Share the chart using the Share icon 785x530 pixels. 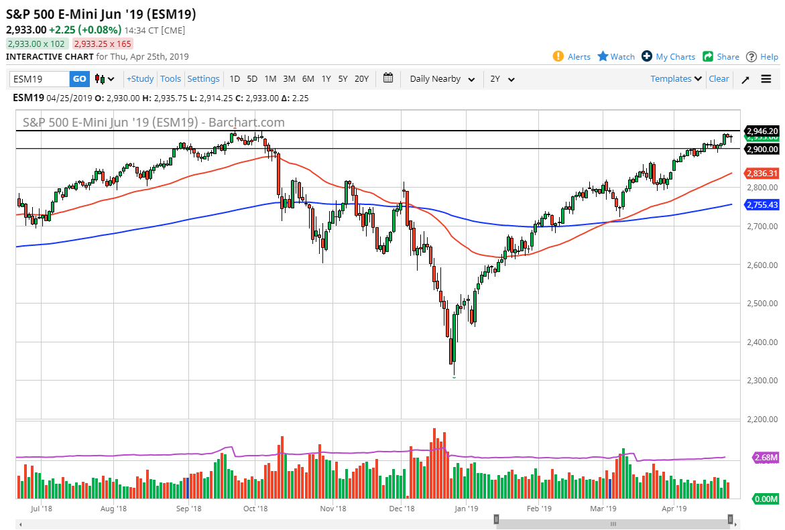707,56
